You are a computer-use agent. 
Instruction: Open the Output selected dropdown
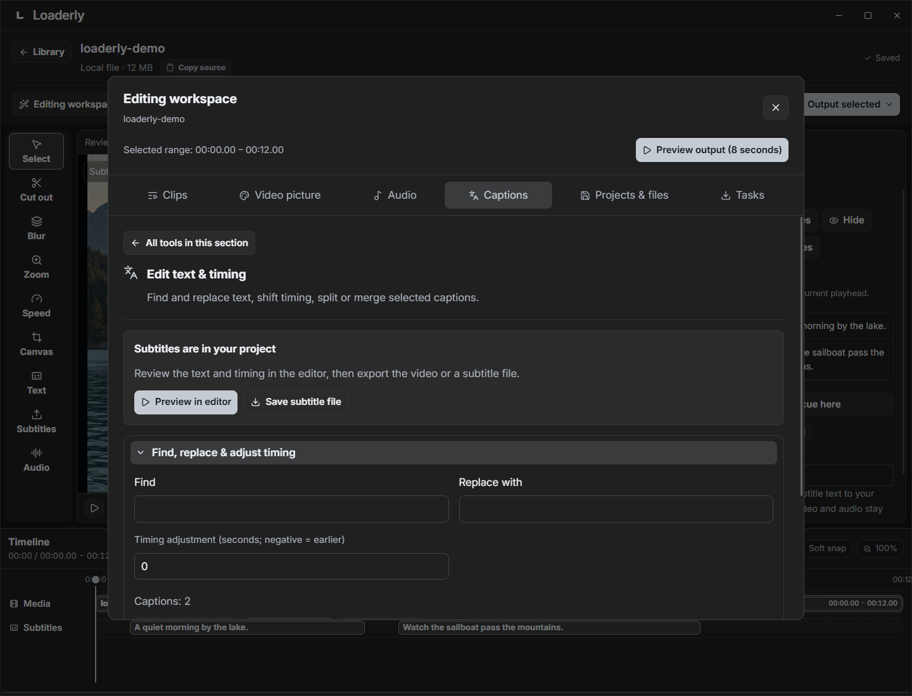point(851,104)
